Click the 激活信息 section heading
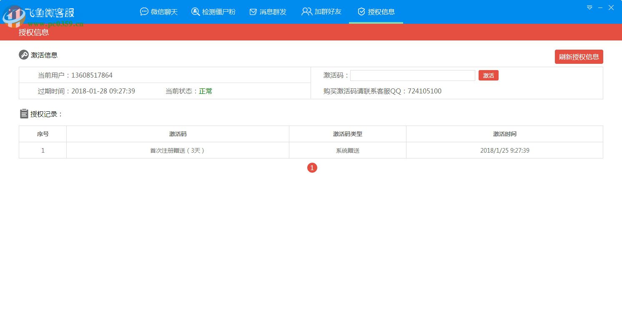Screen dimensions: 622x322 coord(44,55)
